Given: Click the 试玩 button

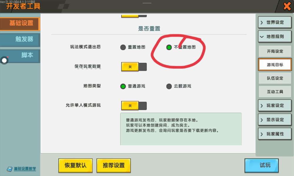Looking at the screenshot, I should click(262, 165).
